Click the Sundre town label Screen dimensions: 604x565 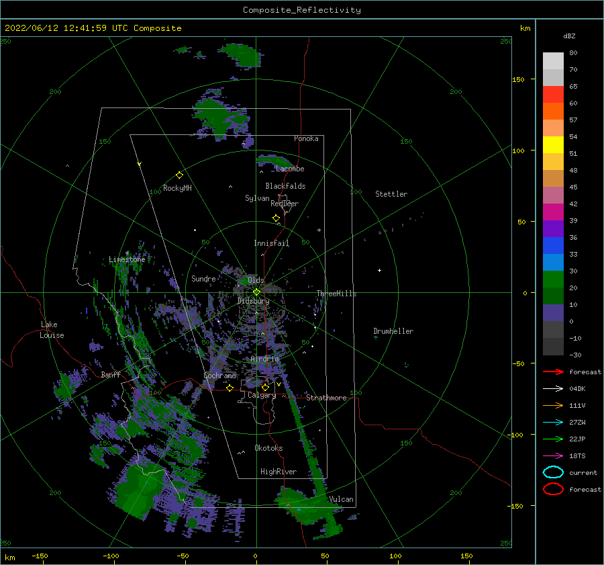point(203,279)
